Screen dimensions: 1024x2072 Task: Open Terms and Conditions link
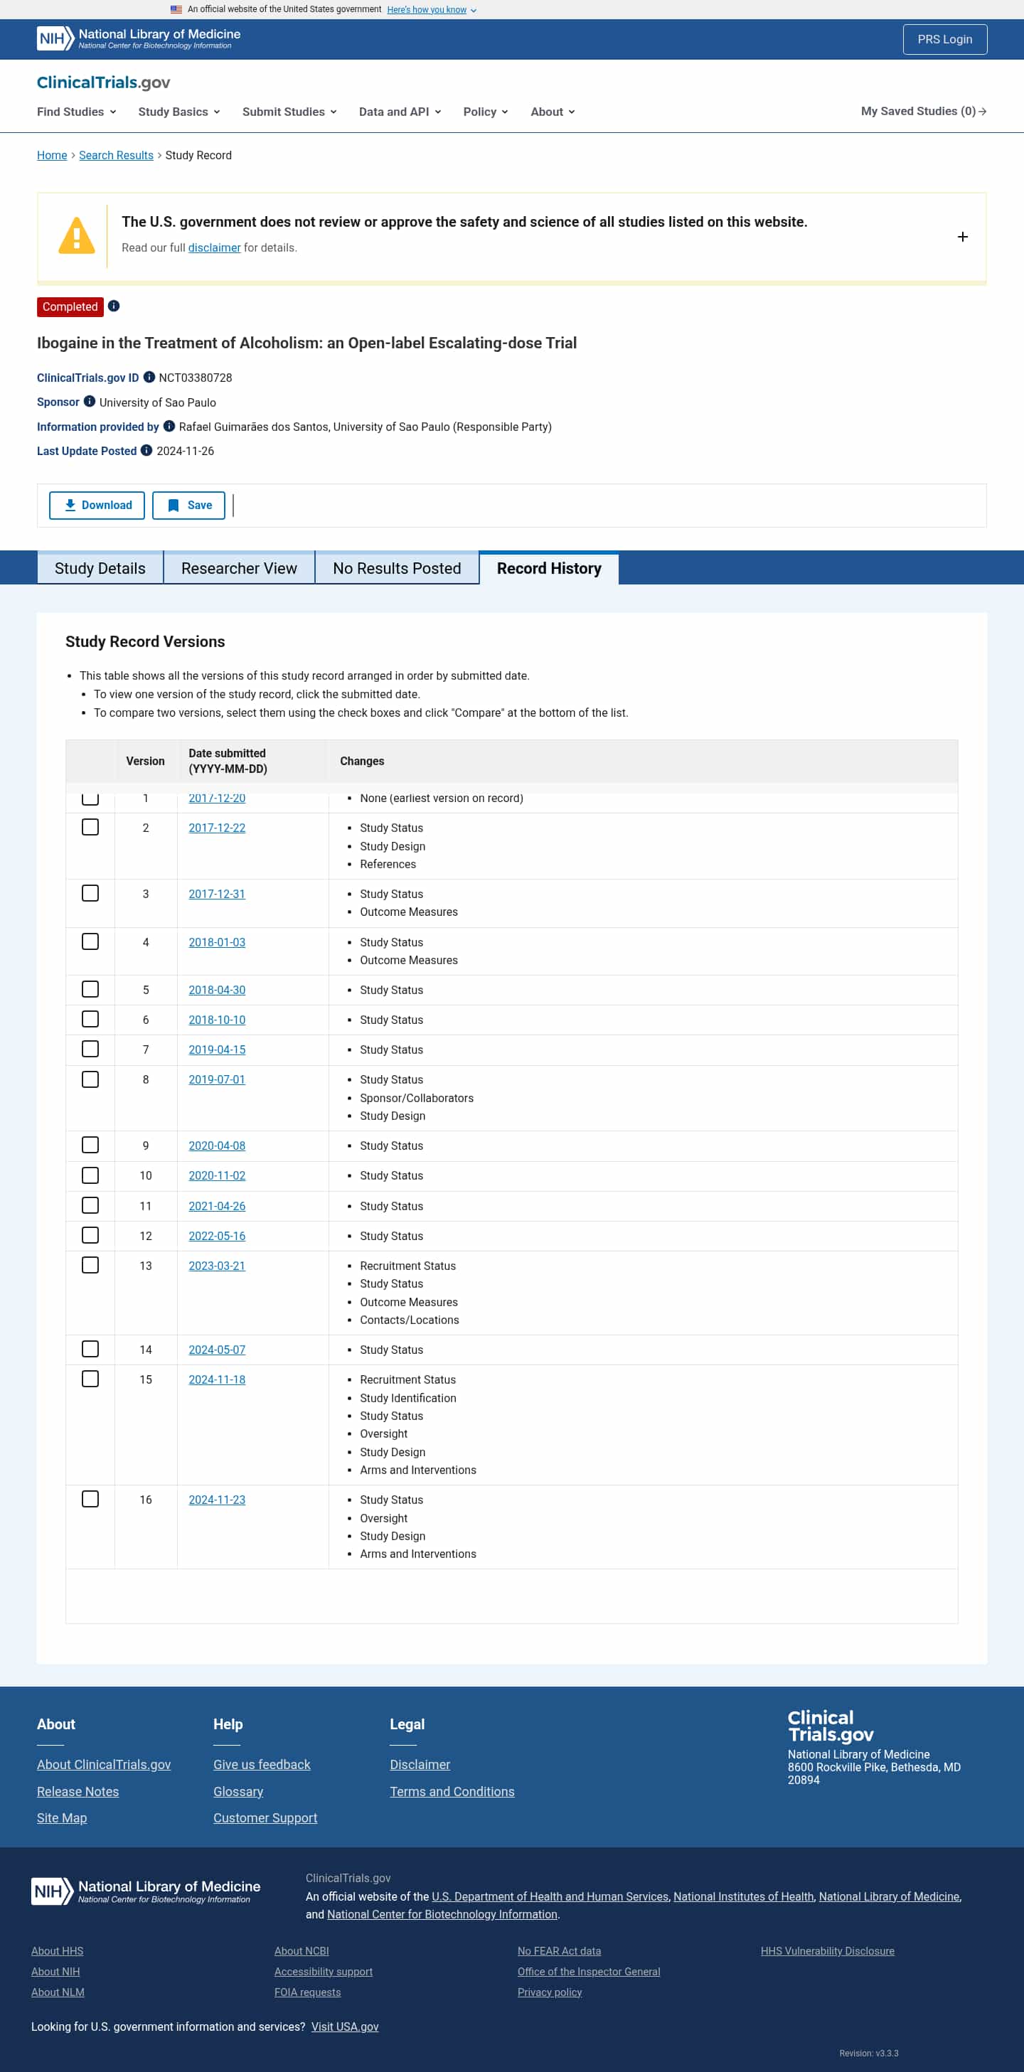(x=452, y=1791)
